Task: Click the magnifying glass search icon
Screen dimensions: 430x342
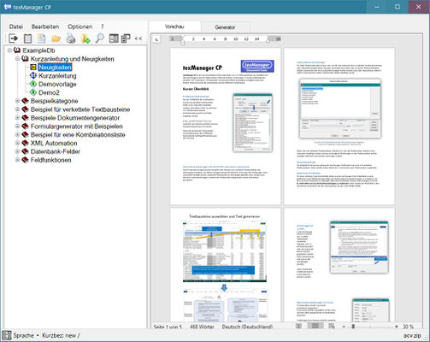Action: [99, 38]
